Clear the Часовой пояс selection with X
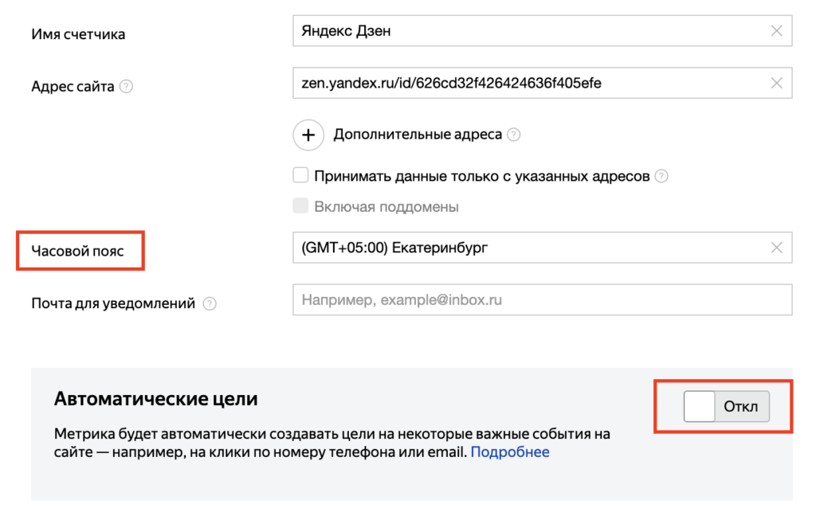Image resolution: width=816 pixels, height=512 pixels. [776, 248]
